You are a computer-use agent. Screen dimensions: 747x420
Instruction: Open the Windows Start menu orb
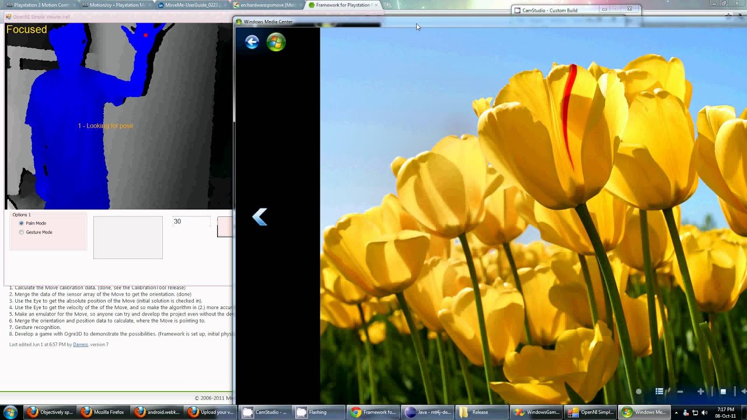pos(10,412)
